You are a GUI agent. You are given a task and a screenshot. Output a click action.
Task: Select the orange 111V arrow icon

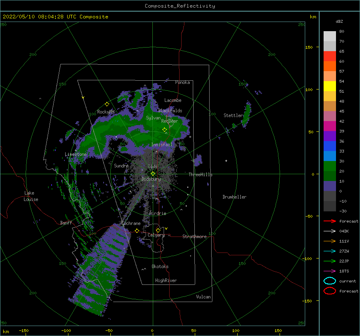(330, 241)
